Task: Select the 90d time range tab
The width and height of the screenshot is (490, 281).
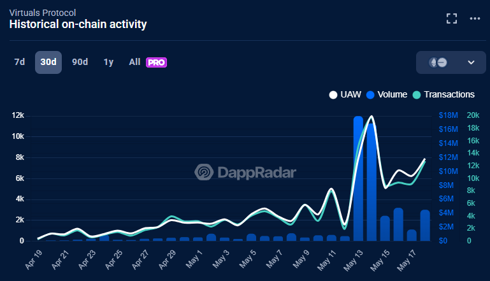Action: pos(80,62)
